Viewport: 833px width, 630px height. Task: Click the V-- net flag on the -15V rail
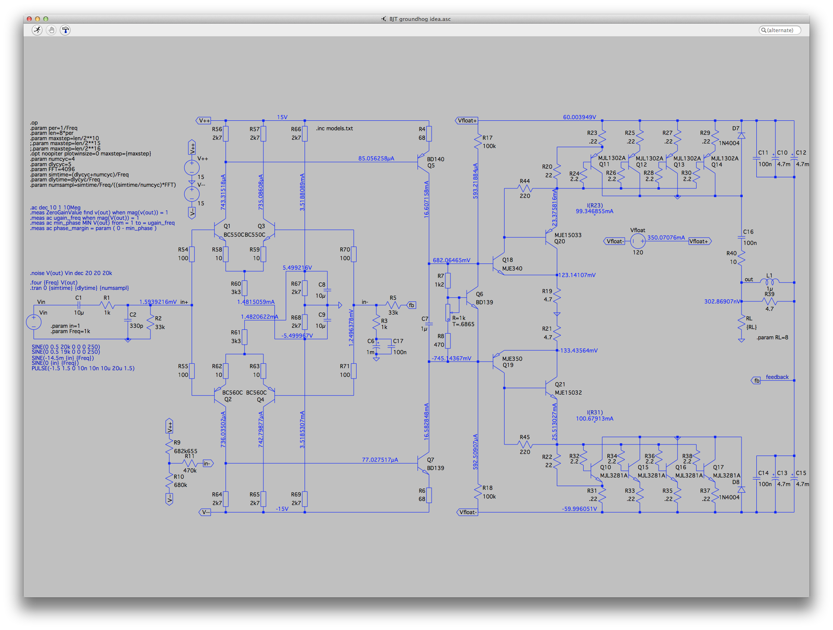(205, 512)
